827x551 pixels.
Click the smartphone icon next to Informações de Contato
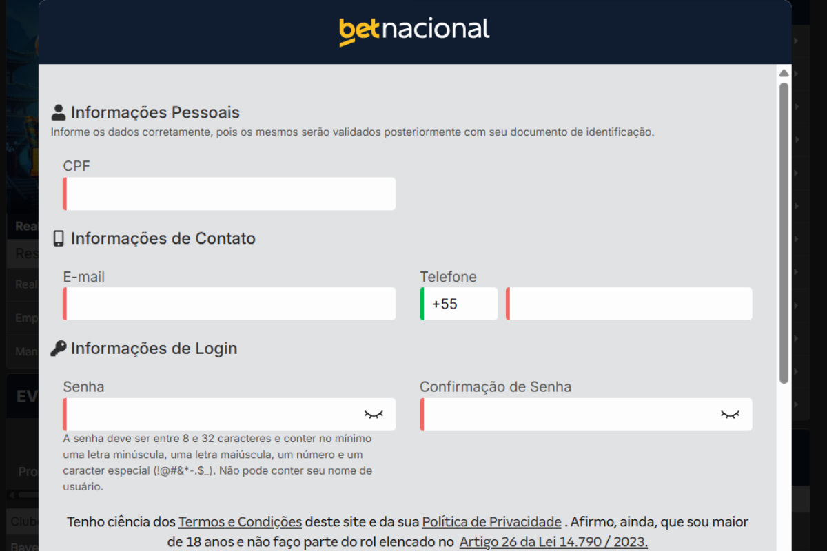(58, 238)
